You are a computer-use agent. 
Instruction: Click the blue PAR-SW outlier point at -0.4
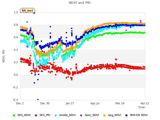(x=38, y=99)
